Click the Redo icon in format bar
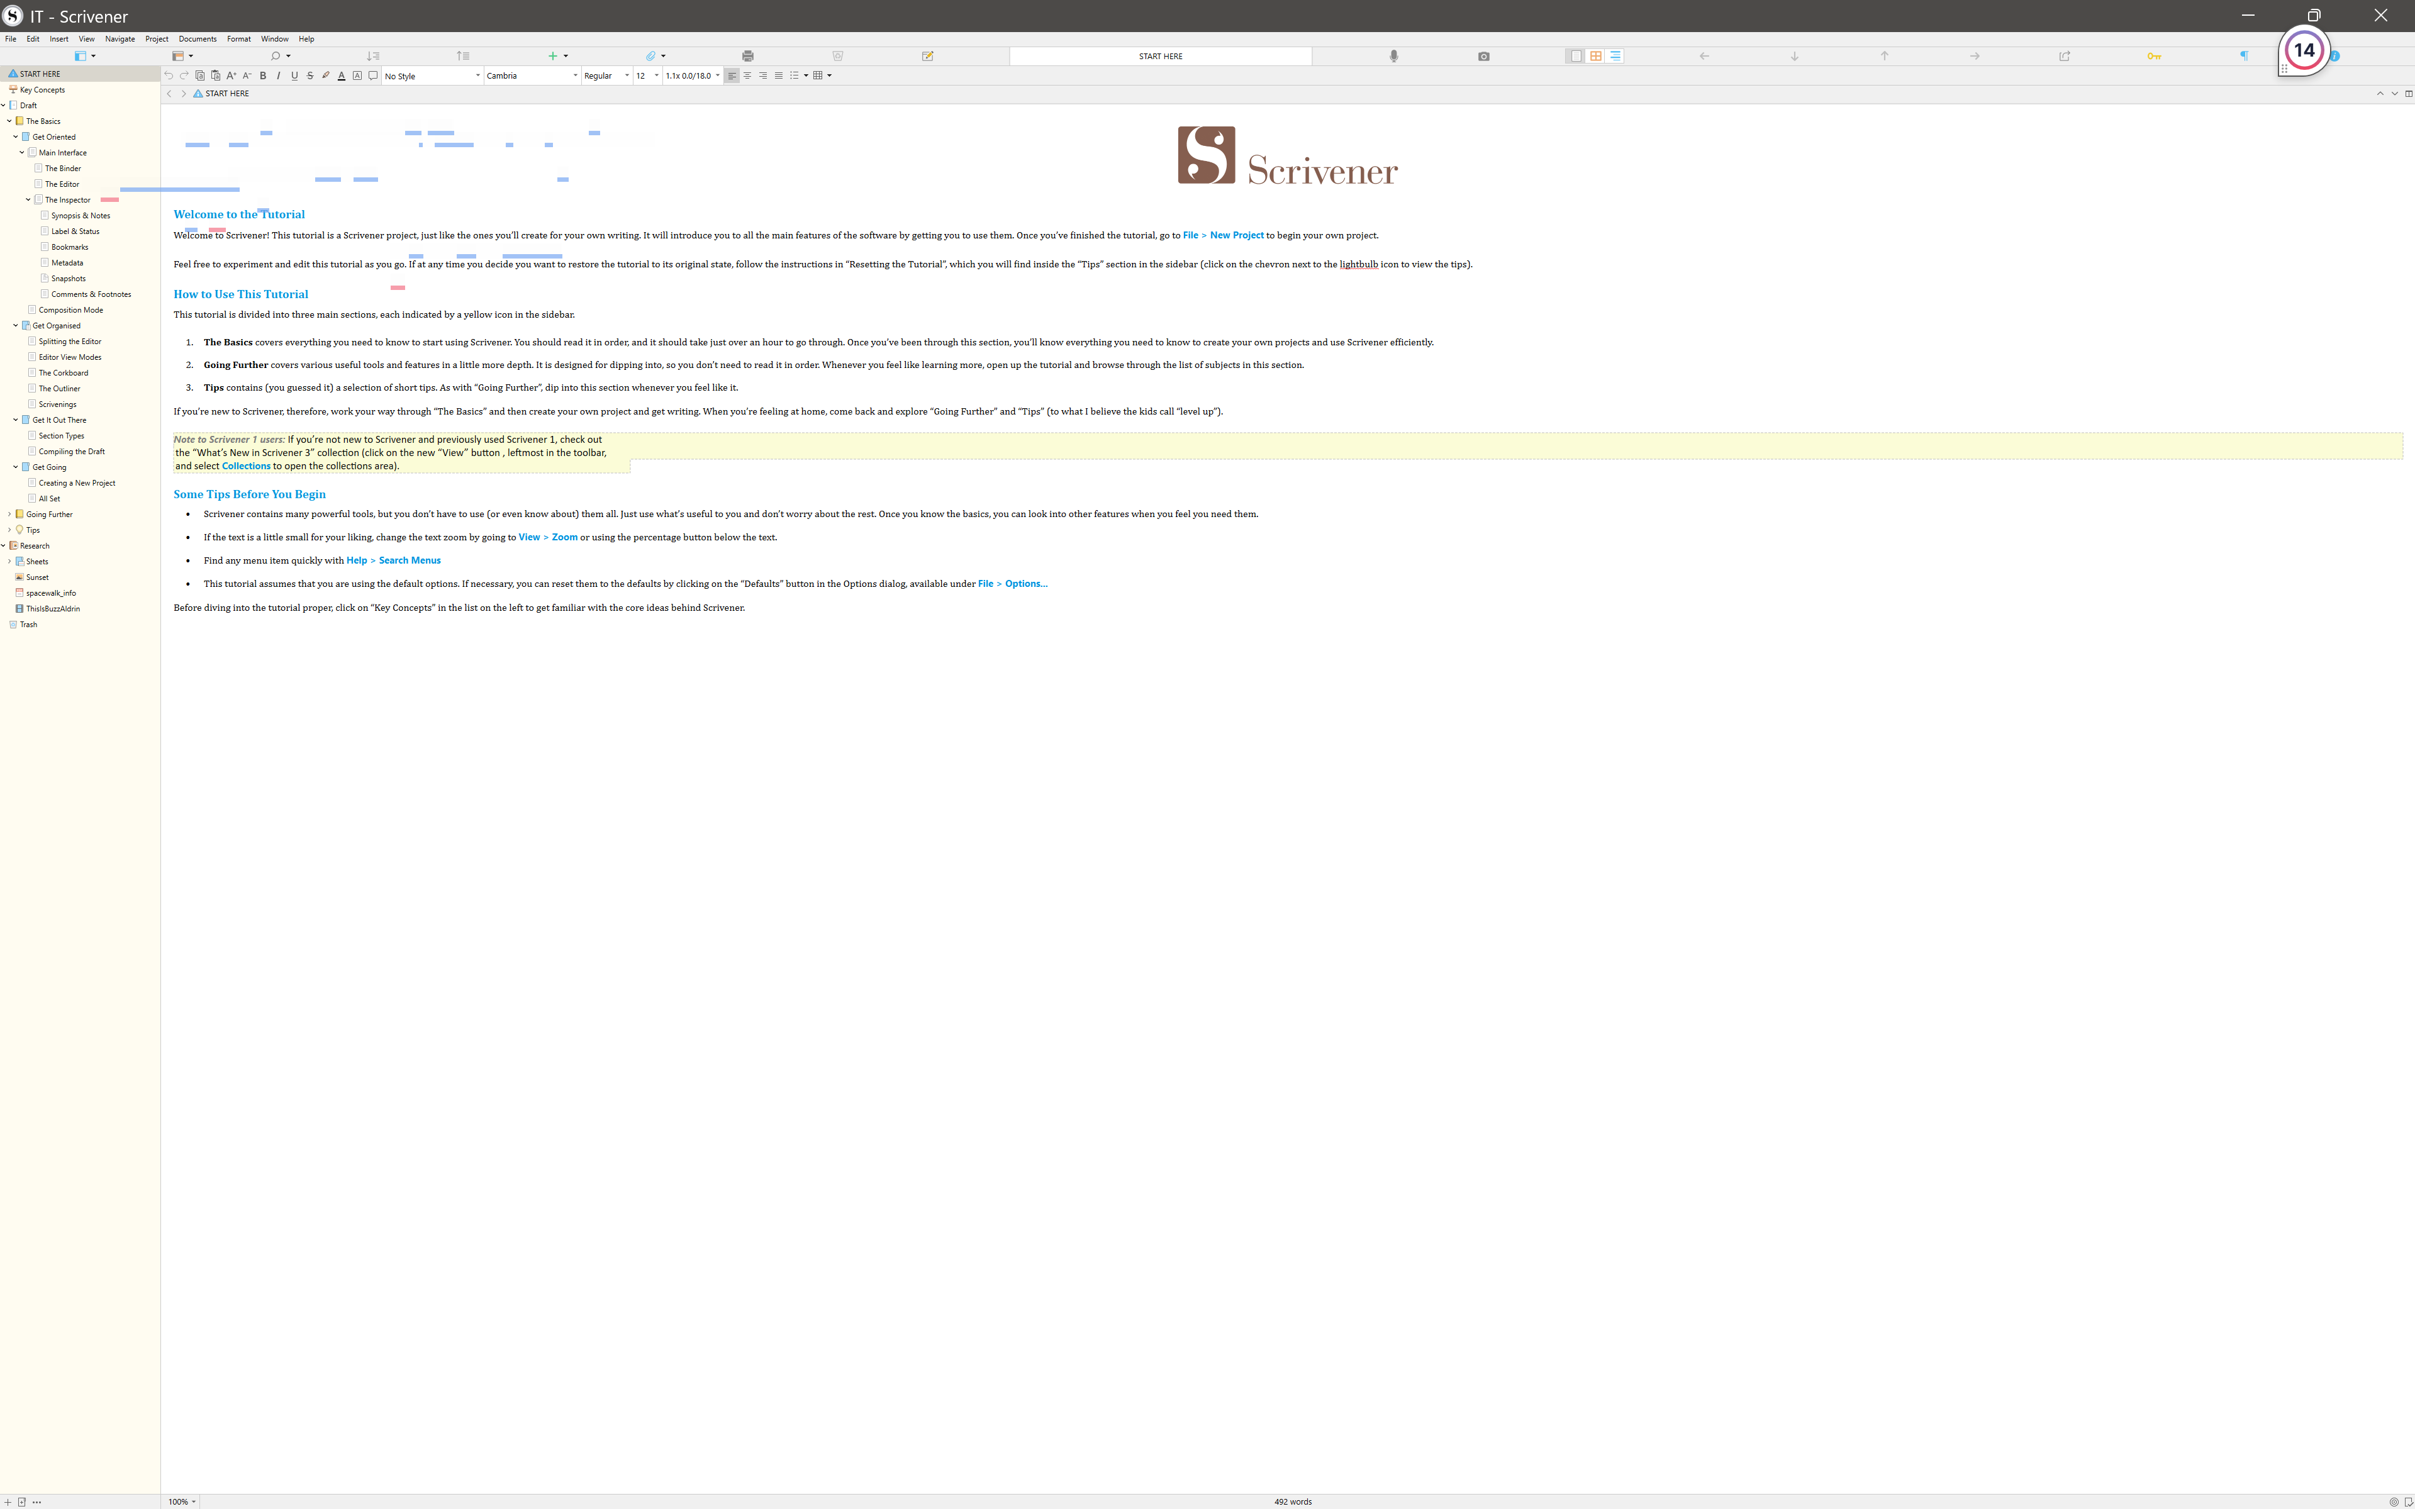The image size is (2415, 1509). [184, 76]
